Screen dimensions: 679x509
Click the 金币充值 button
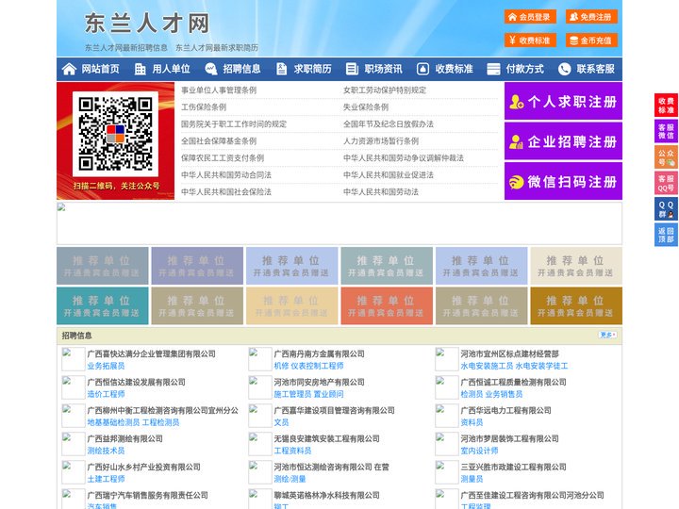click(x=591, y=41)
